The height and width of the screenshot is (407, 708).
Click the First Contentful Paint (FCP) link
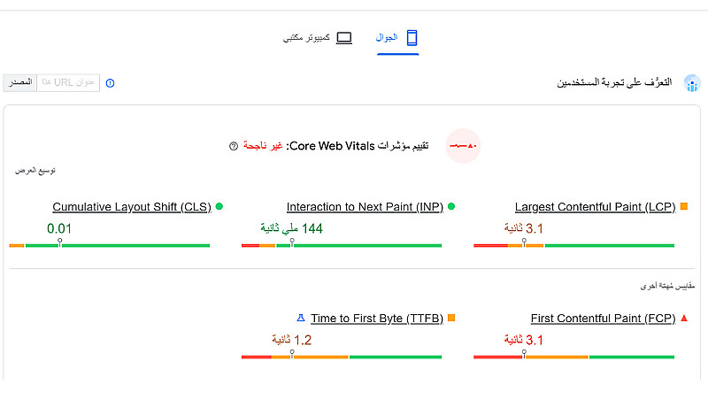click(603, 318)
